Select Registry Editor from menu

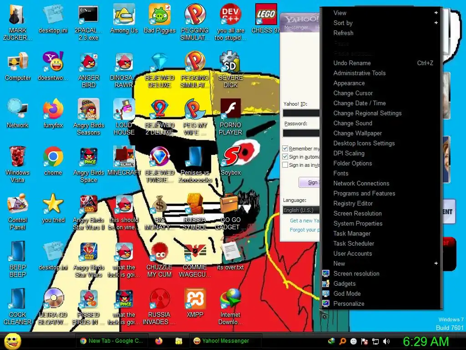(382, 203)
